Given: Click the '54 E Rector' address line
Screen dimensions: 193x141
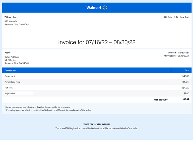Looking at the screenshot, I should click(10, 60).
